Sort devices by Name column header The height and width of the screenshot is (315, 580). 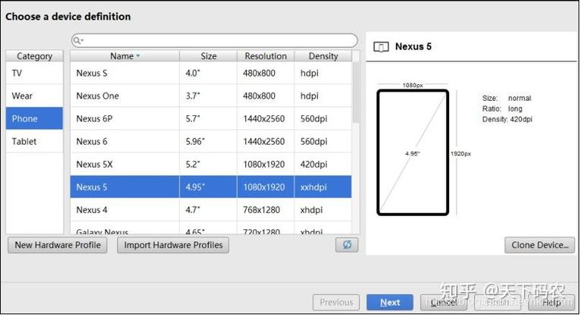click(x=125, y=56)
